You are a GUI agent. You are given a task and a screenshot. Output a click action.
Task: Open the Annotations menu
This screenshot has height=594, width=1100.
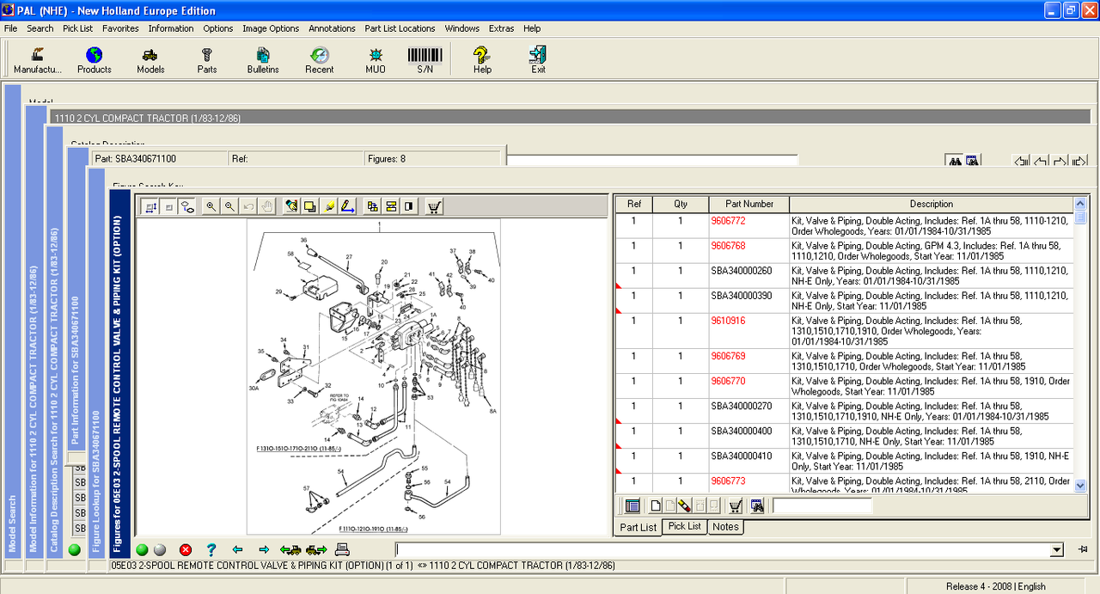pos(332,28)
